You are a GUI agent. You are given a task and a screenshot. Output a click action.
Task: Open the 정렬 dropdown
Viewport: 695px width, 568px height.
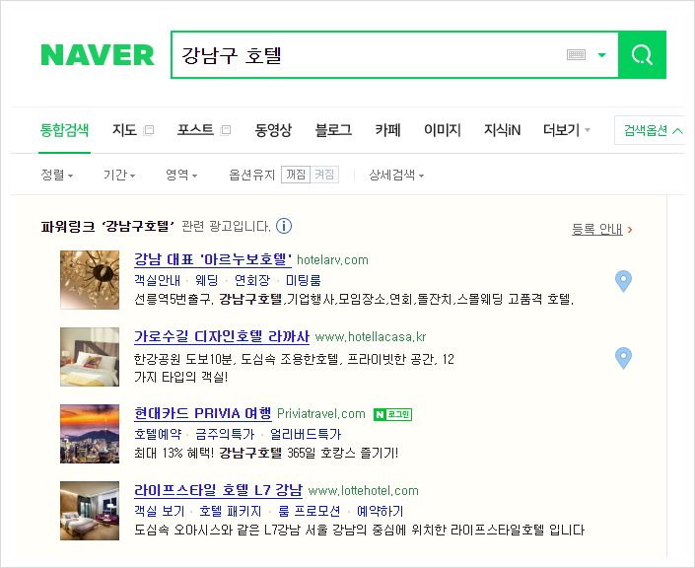(x=57, y=175)
